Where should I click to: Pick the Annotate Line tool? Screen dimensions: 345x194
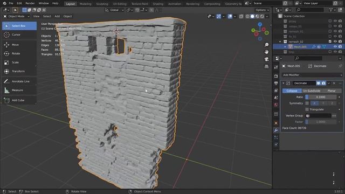tap(19, 81)
